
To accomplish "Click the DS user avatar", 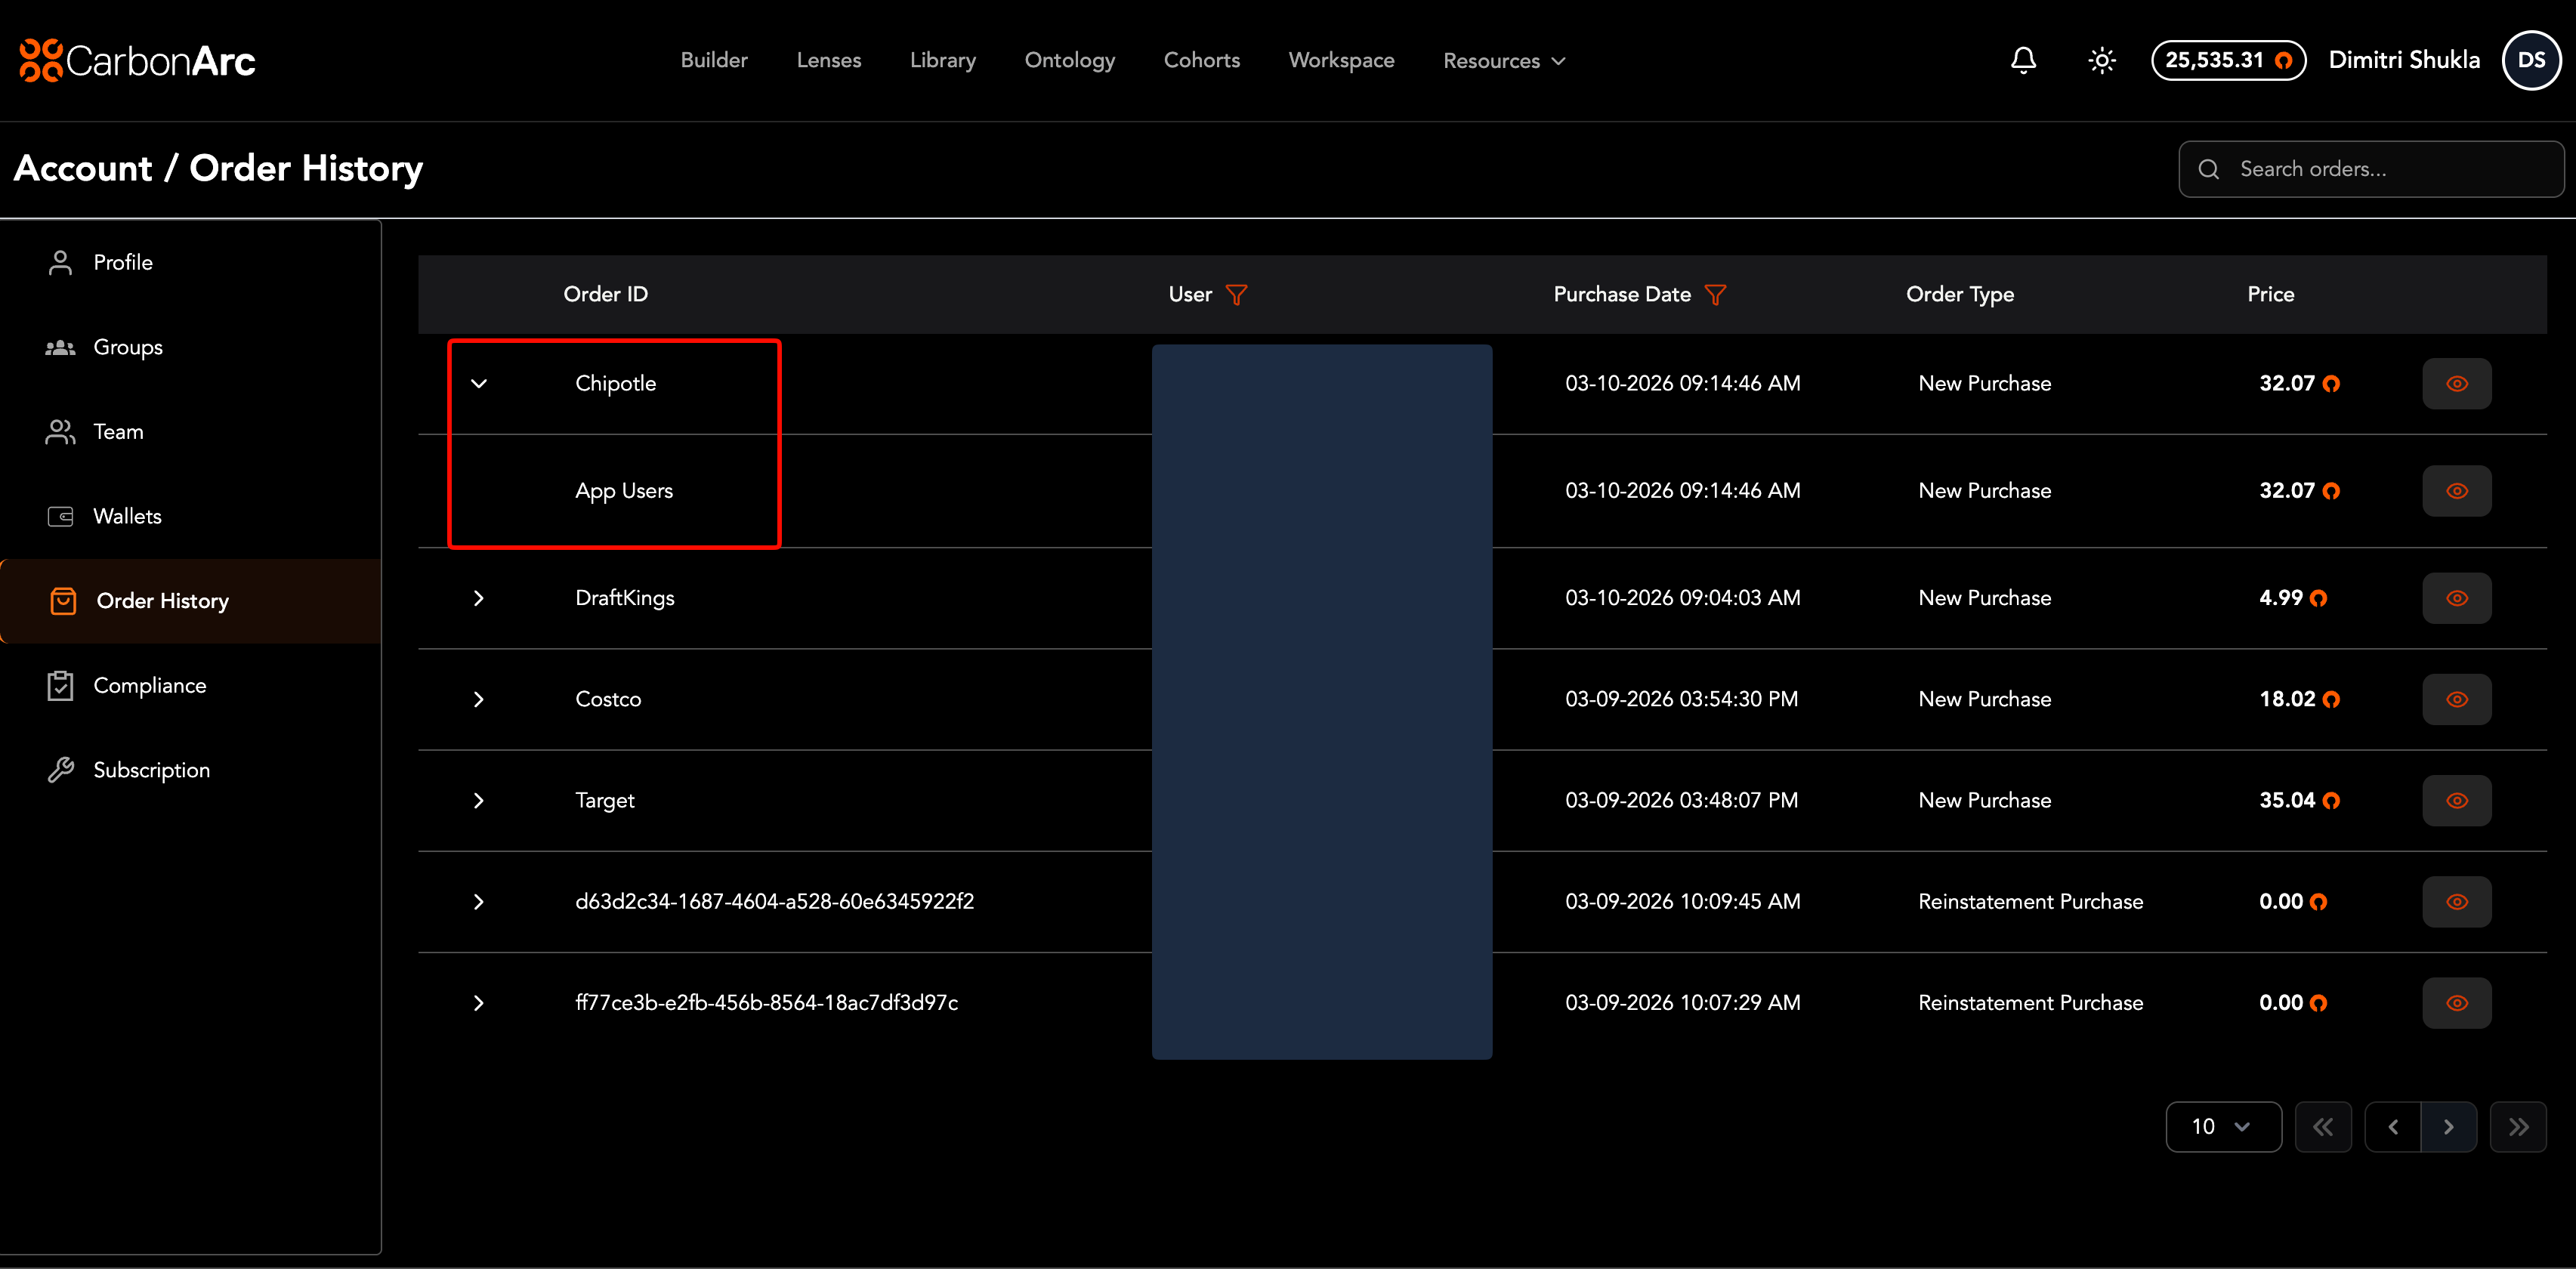I will (x=2531, y=60).
